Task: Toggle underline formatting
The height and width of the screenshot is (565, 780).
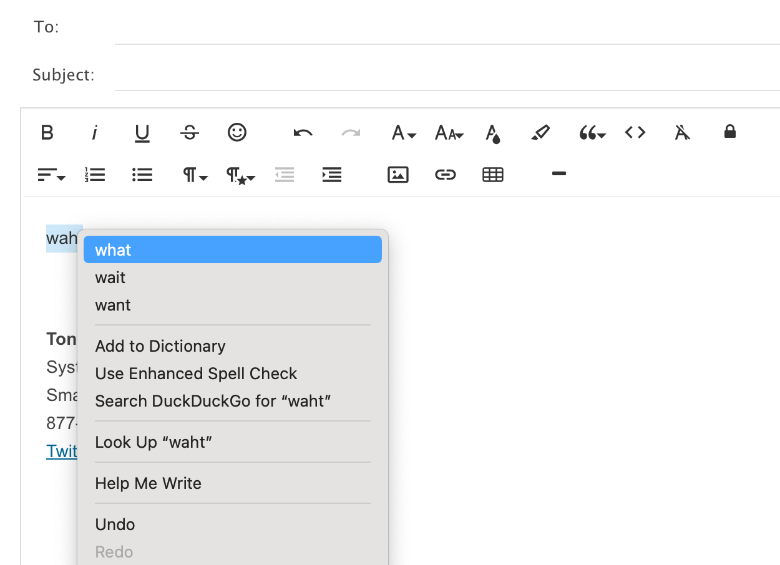Action: (x=142, y=132)
